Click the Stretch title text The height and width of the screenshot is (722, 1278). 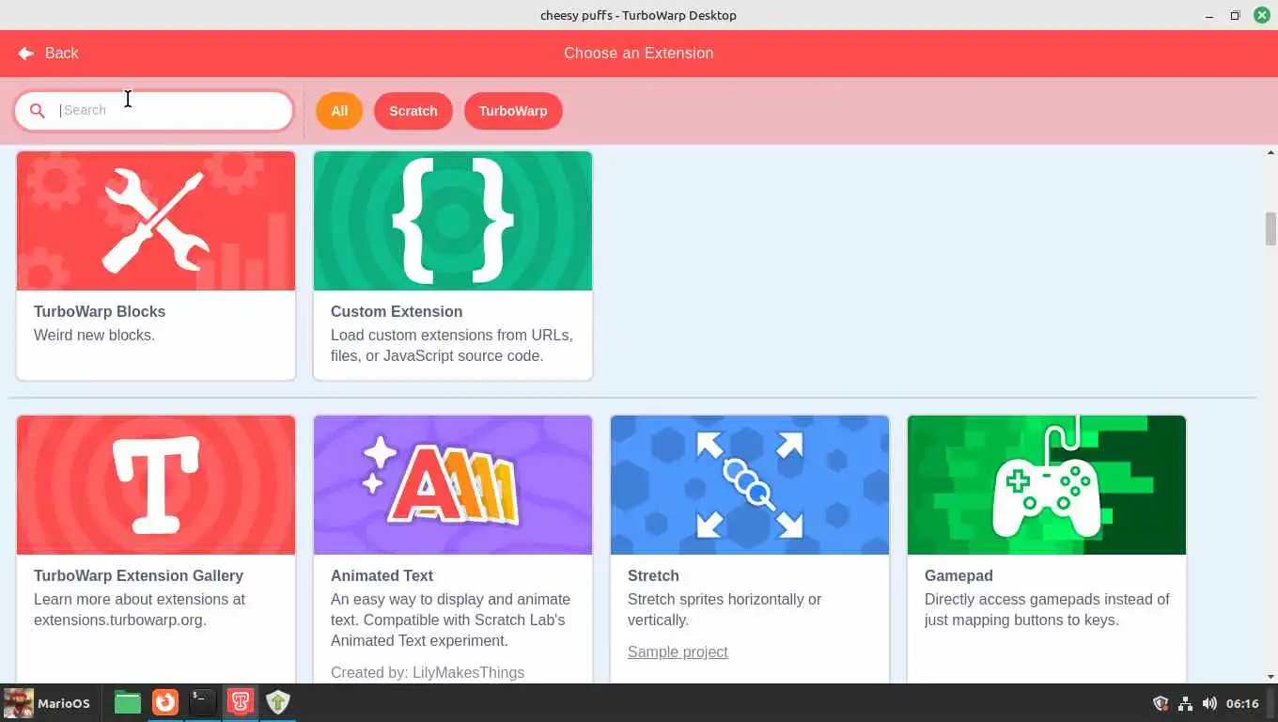(653, 575)
